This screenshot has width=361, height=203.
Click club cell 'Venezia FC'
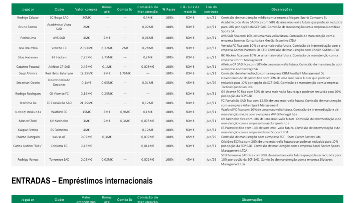[x=59, y=48]
